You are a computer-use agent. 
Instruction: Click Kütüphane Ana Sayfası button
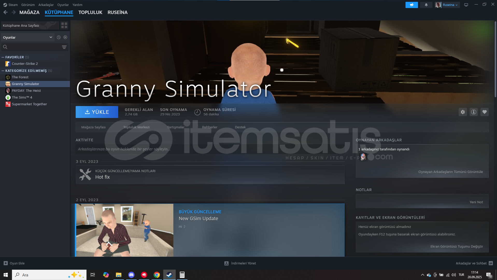coord(30,25)
